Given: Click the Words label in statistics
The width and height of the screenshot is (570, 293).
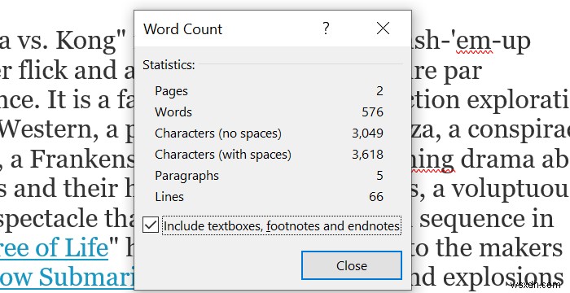Looking at the screenshot, I should click(173, 112).
